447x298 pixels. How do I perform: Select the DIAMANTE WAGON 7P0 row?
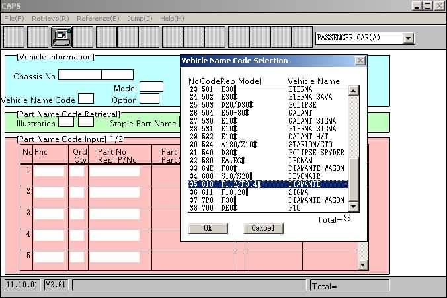268,200
